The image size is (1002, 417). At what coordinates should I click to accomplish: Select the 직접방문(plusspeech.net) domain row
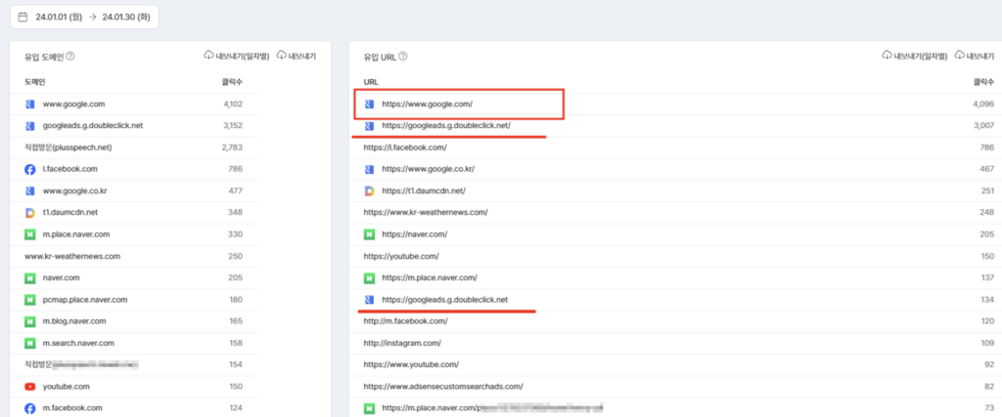[x=134, y=147]
